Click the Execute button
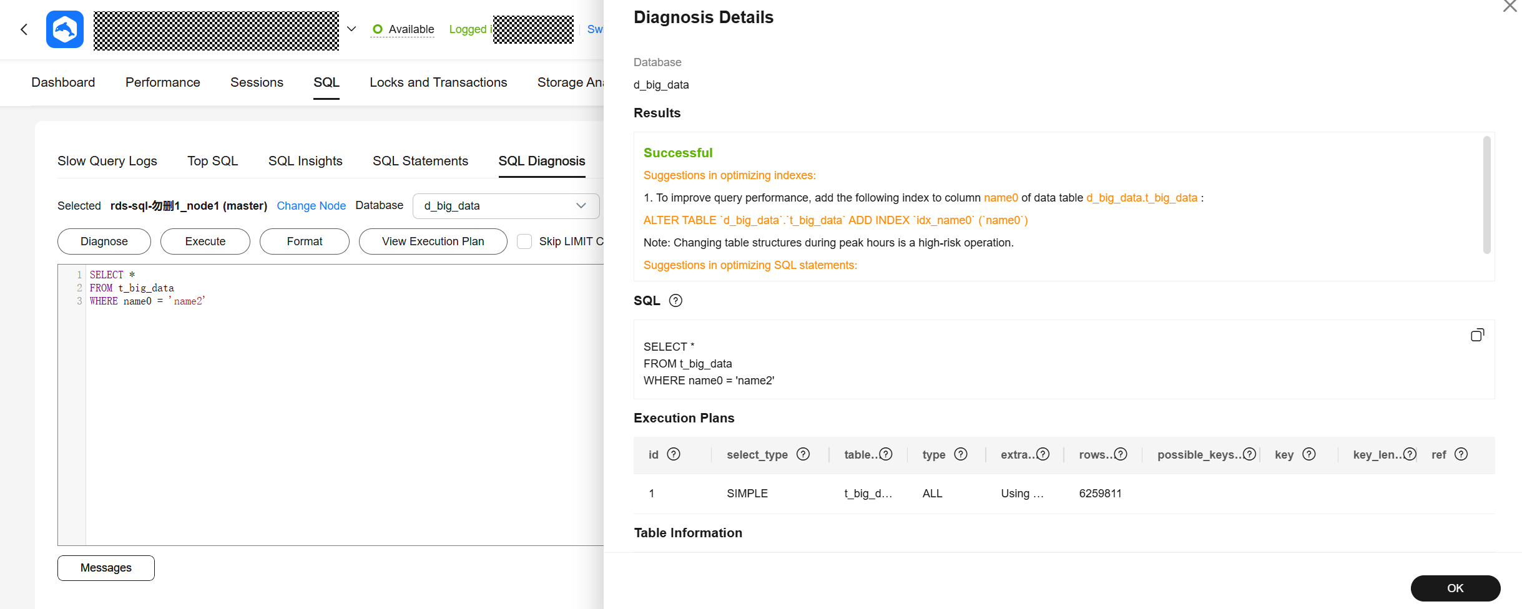The height and width of the screenshot is (609, 1522). pos(205,241)
